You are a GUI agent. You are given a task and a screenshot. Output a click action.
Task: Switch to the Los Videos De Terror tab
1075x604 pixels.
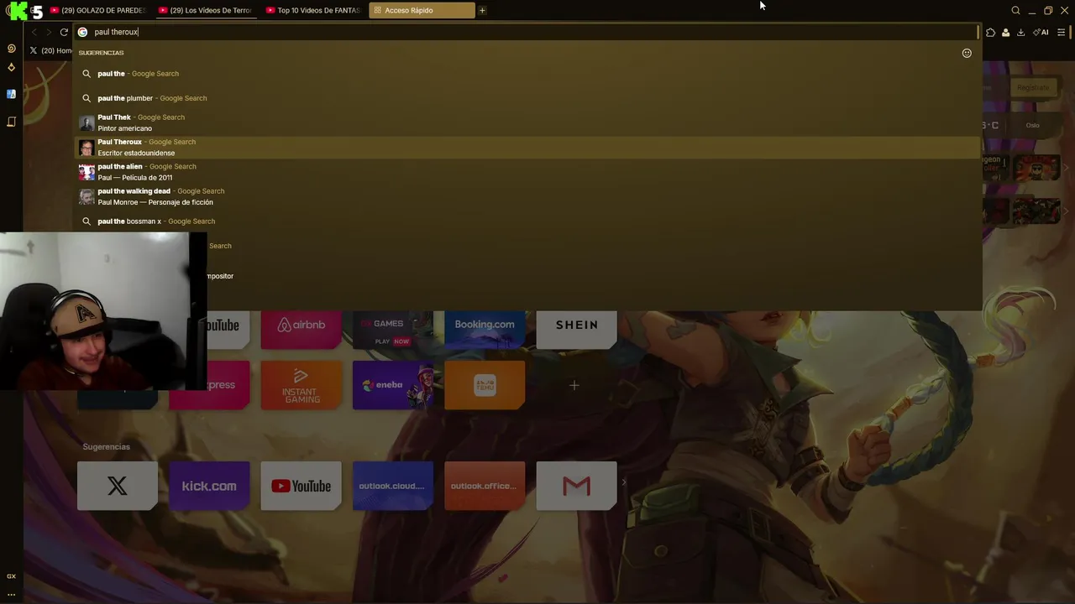205,10
